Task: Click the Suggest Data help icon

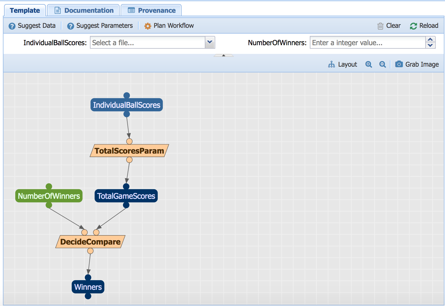Action: (12, 26)
